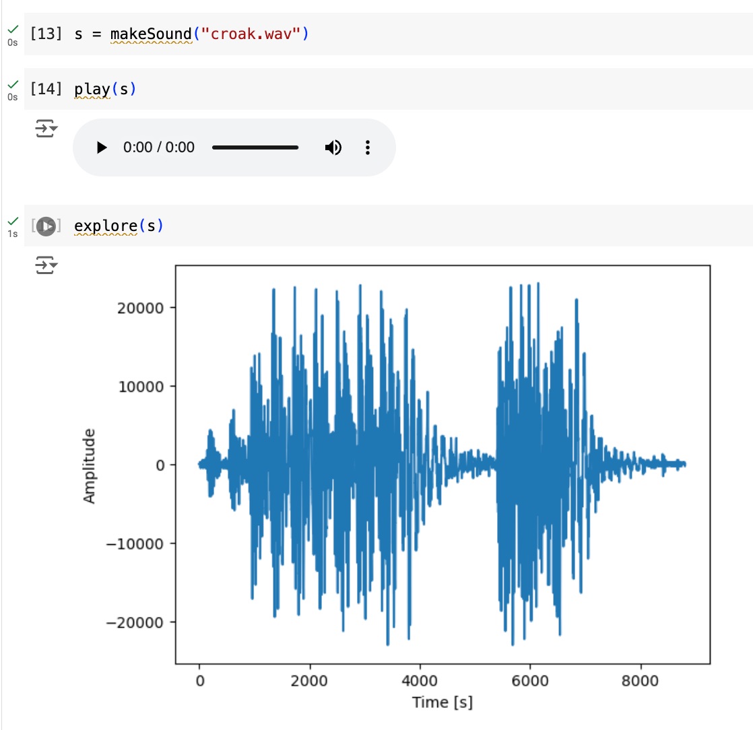This screenshot has width=753, height=730.
Task: Click the green checkmark beside cell 14
Action: (13, 84)
